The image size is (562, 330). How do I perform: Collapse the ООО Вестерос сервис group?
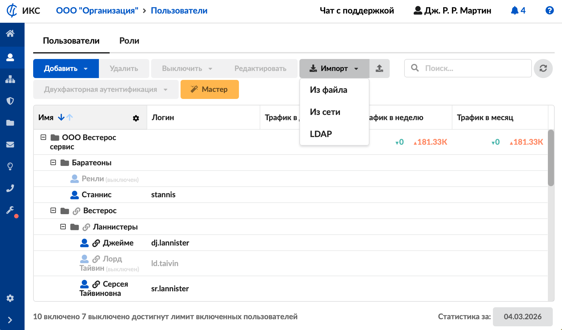tap(43, 137)
